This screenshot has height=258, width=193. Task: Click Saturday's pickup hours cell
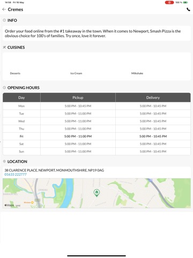click(x=78, y=144)
